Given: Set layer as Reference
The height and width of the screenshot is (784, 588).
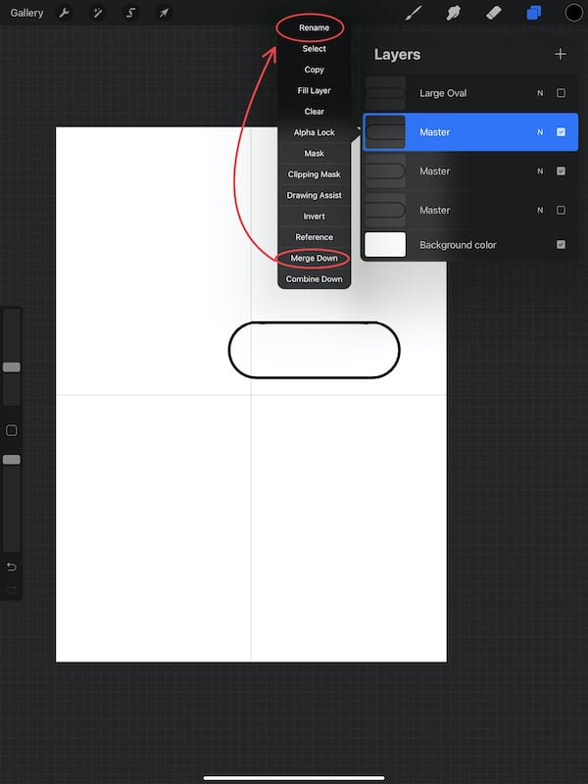Looking at the screenshot, I should coord(314,237).
